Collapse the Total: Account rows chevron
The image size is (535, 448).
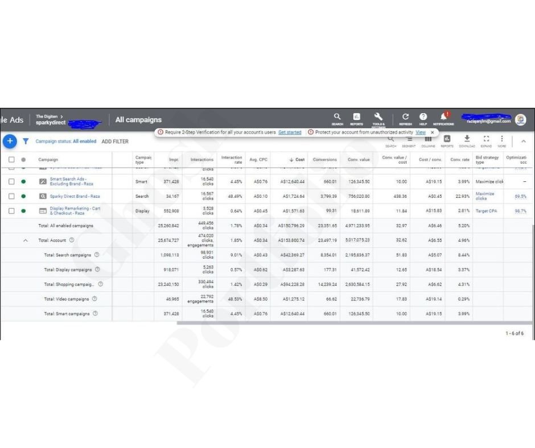26,240
